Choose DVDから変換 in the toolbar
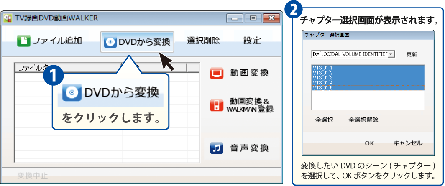 (137, 42)
